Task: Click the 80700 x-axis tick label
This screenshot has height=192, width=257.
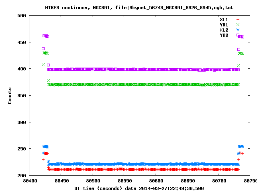Action: click(219, 181)
